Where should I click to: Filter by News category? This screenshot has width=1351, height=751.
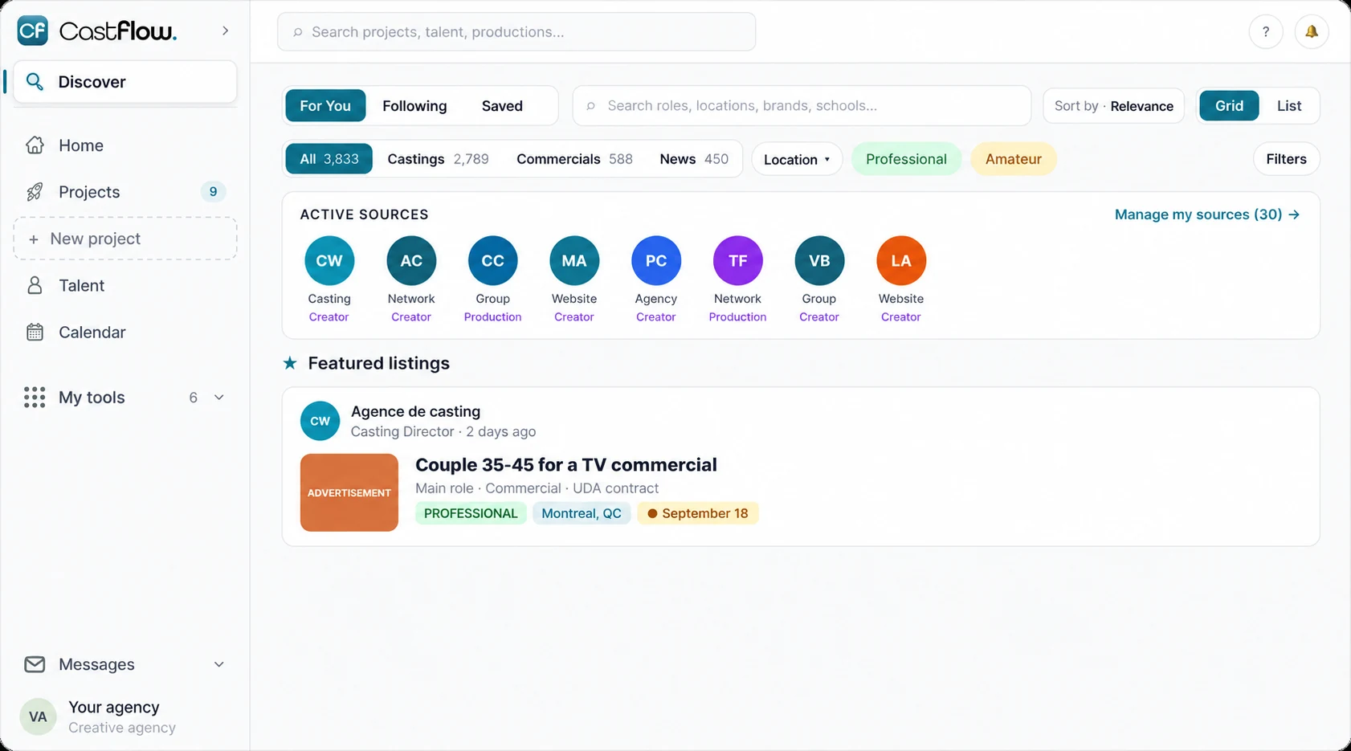[x=694, y=159]
